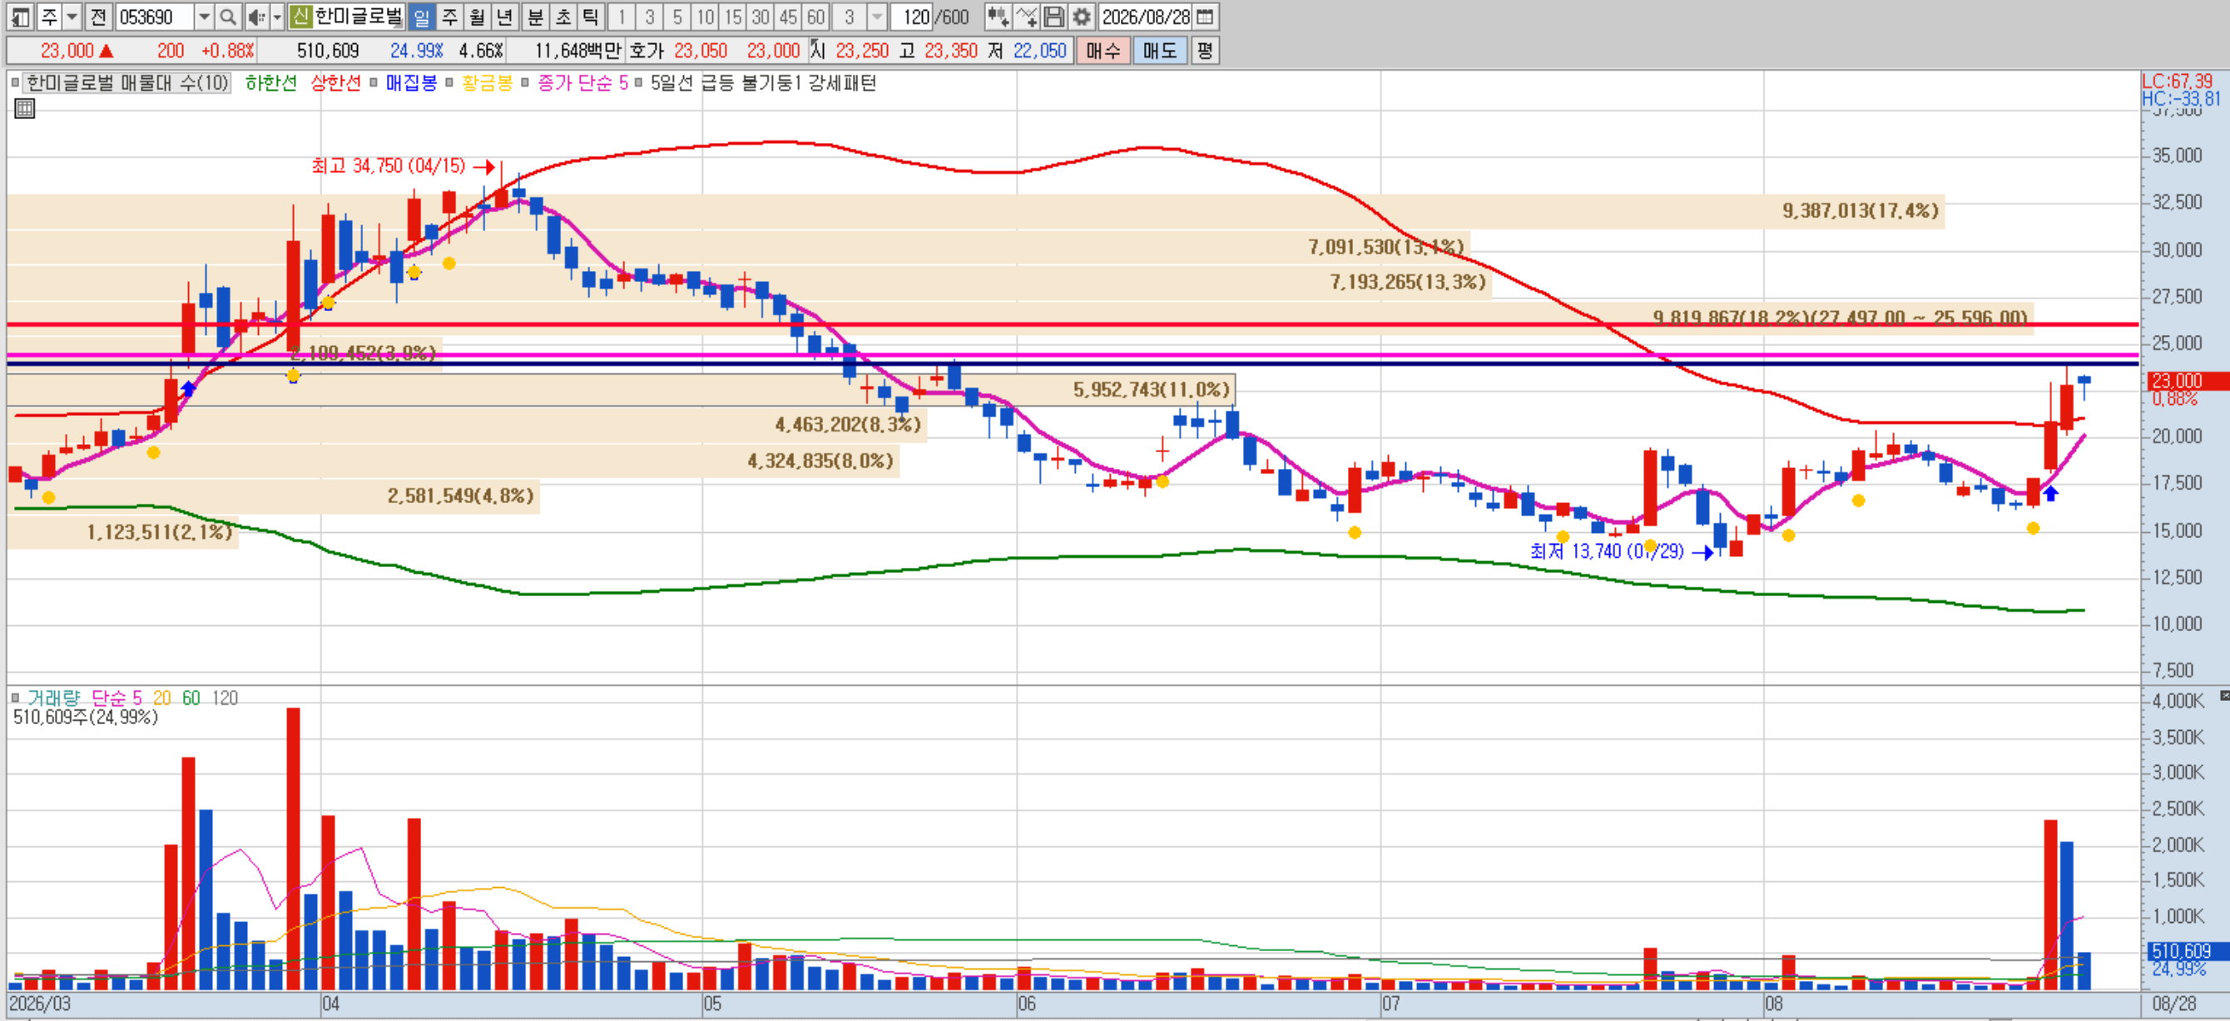Click the add line chart icon
Viewport: 2230px width, 1021px height.
point(1026,17)
